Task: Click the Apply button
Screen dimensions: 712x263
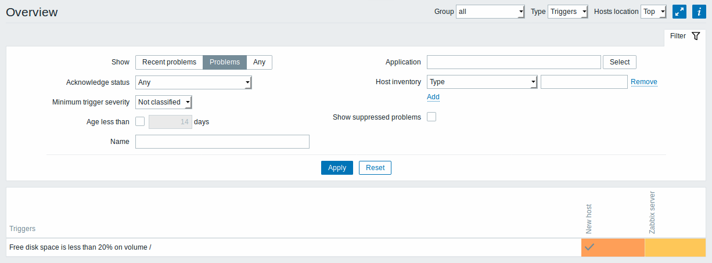Action: tap(337, 168)
